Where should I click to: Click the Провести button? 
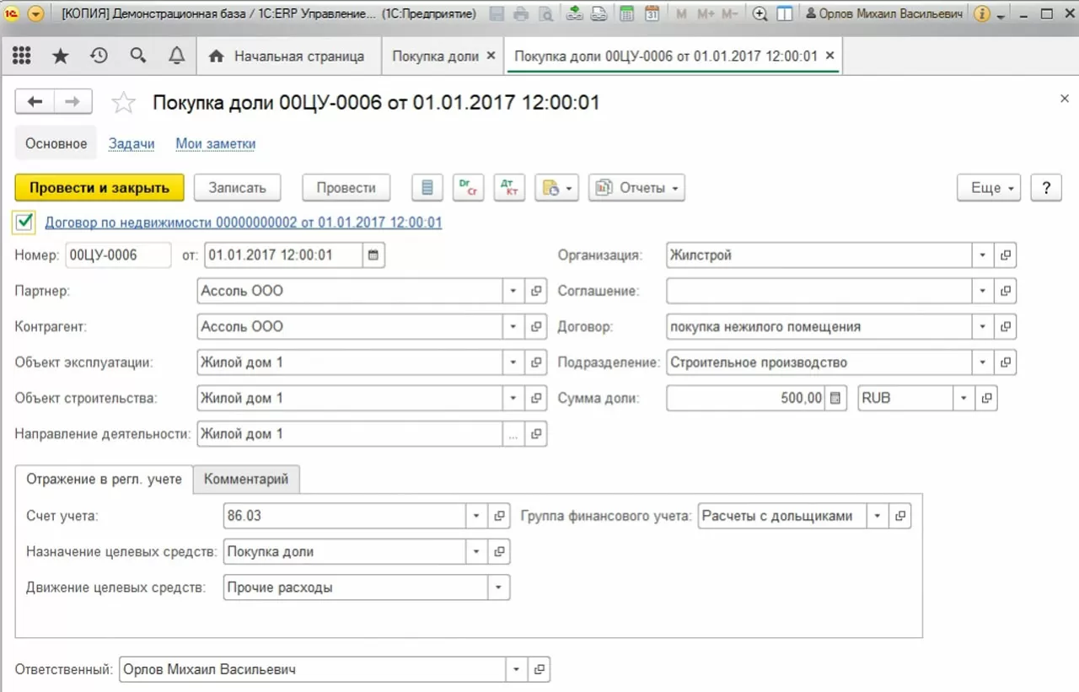click(346, 188)
